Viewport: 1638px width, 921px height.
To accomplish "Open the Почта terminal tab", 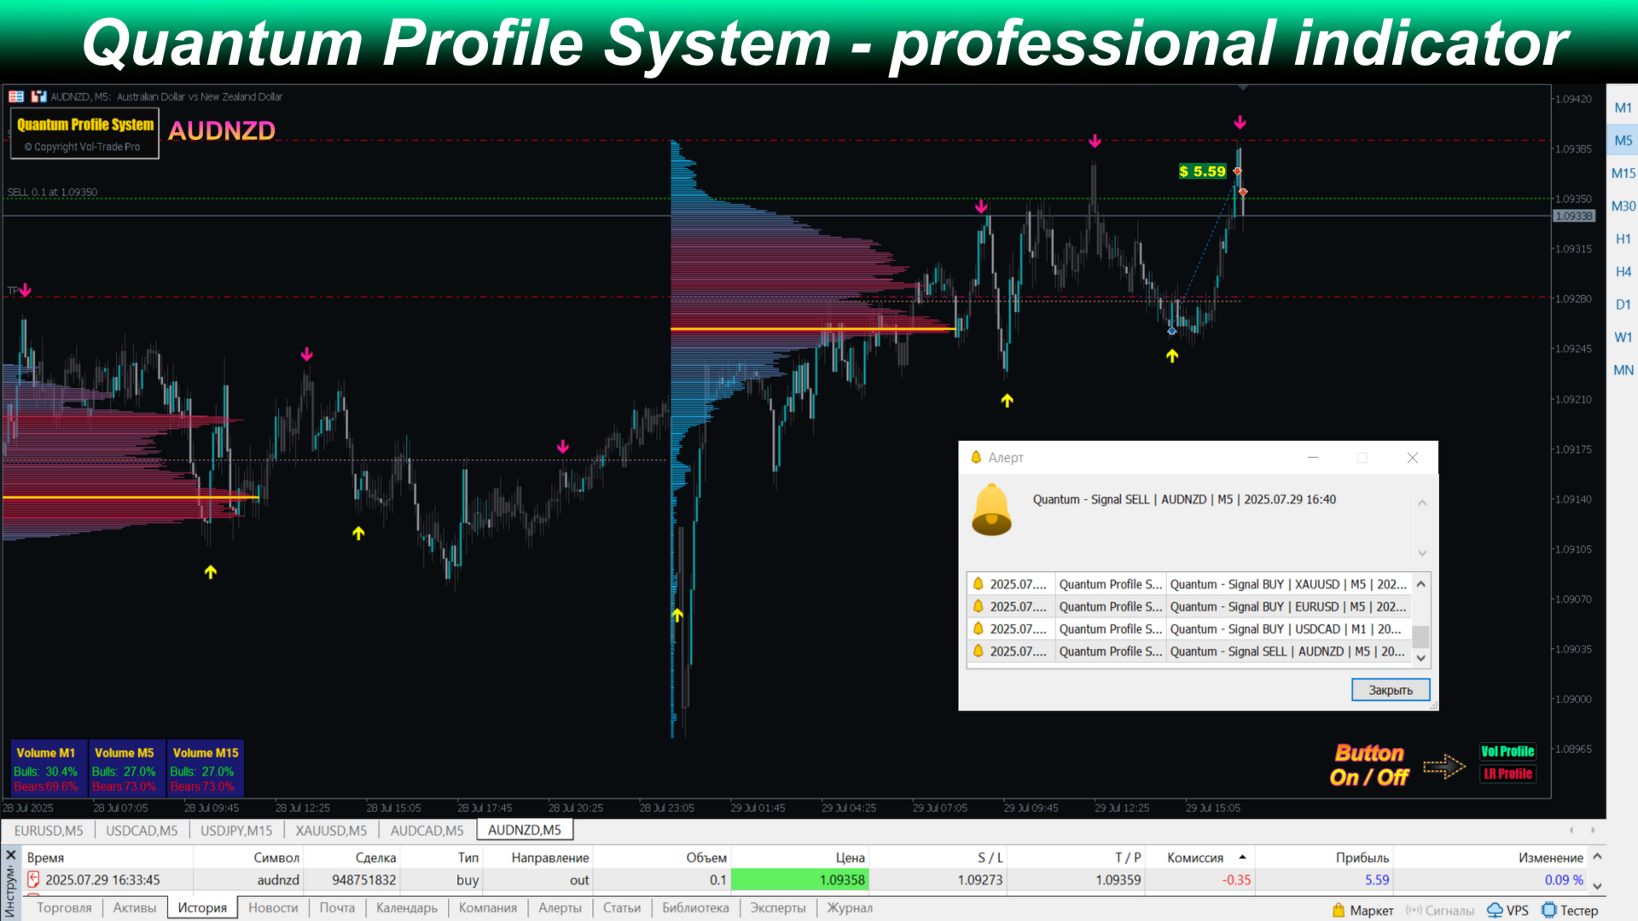I will coord(337,908).
